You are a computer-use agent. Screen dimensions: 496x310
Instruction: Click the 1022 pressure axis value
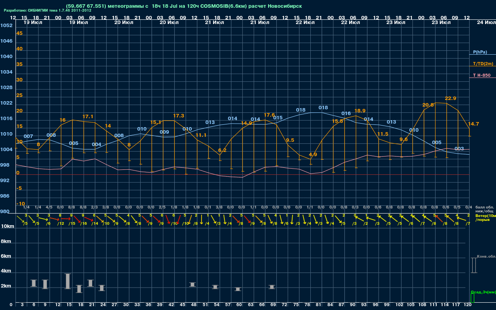pos(6,103)
